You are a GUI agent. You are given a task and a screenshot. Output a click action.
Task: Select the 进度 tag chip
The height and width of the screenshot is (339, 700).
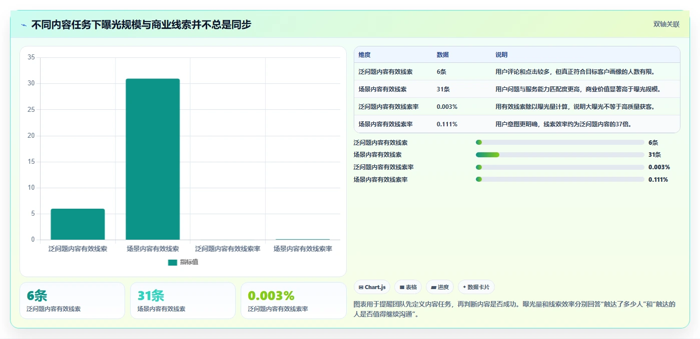(x=440, y=287)
